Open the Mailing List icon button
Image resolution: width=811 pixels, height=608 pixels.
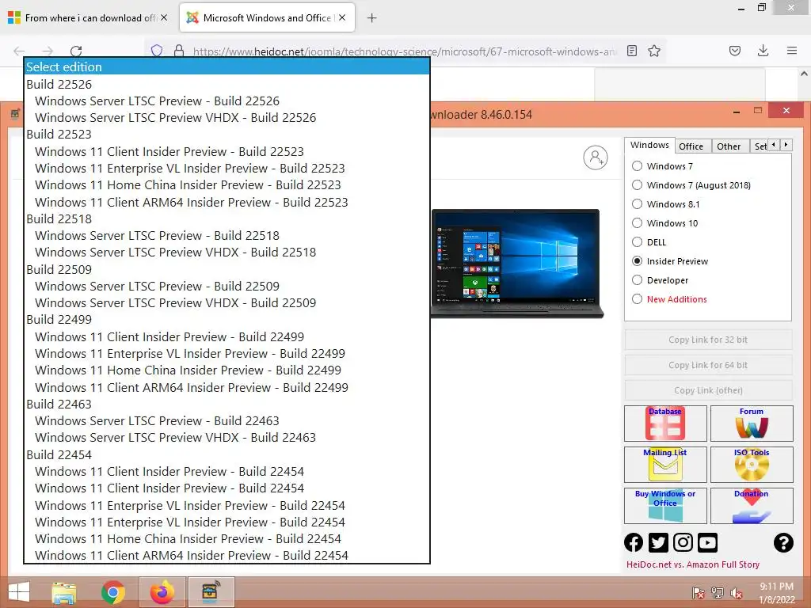pos(665,465)
